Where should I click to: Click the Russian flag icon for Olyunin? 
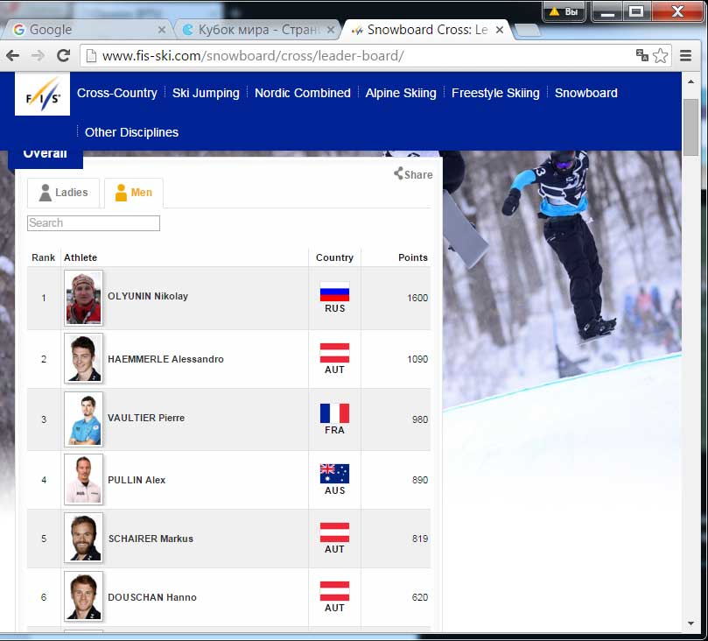pos(334,292)
